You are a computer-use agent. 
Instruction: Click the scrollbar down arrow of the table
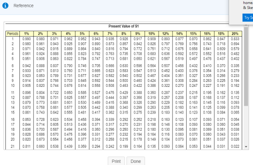[246, 146]
